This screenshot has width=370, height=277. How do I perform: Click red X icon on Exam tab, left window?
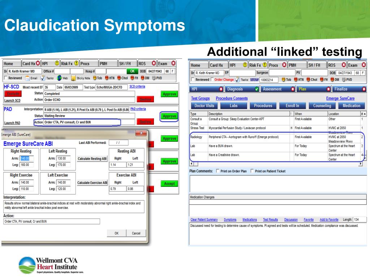pos(173,63)
